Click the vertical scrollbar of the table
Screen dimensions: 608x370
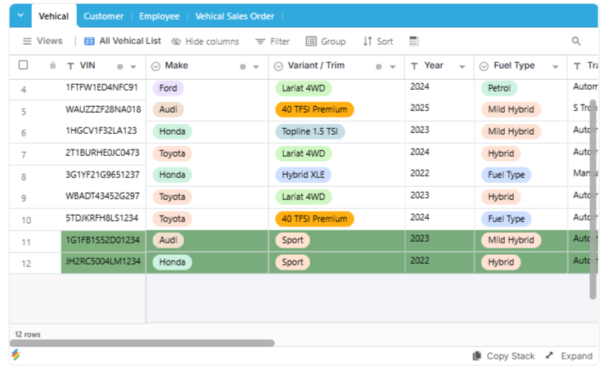pyautogui.click(x=592, y=201)
